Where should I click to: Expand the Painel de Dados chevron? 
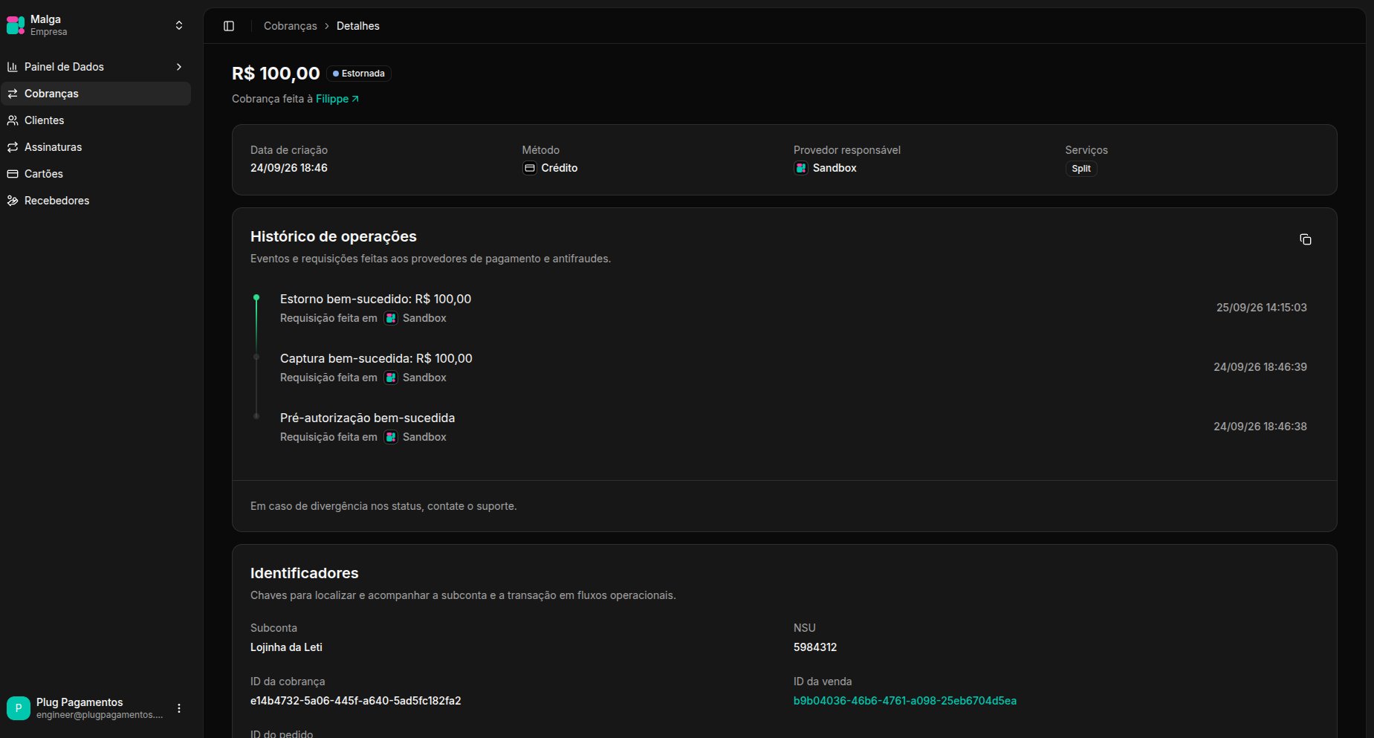(179, 67)
